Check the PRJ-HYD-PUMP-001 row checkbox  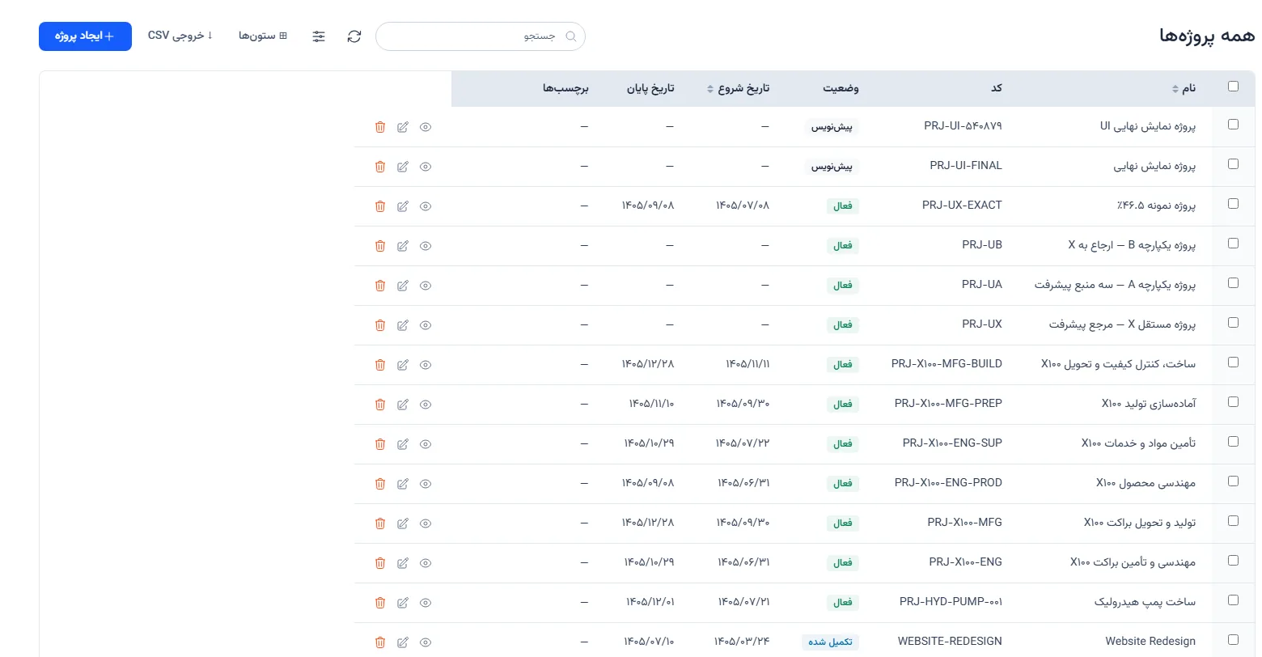click(1233, 600)
